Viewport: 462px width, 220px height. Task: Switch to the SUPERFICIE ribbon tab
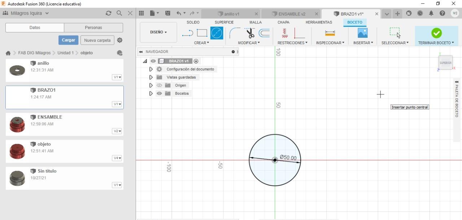tap(224, 22)
